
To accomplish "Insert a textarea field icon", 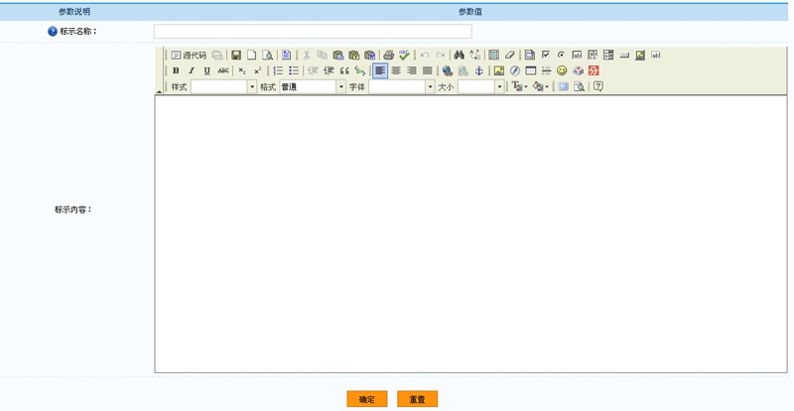I will tap(593, 56).
